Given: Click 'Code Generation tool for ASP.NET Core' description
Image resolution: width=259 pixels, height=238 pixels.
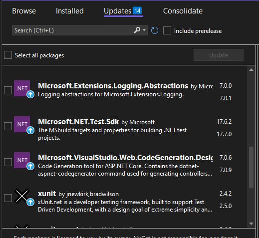Looking at the screenshot, I should coord(125,170).
